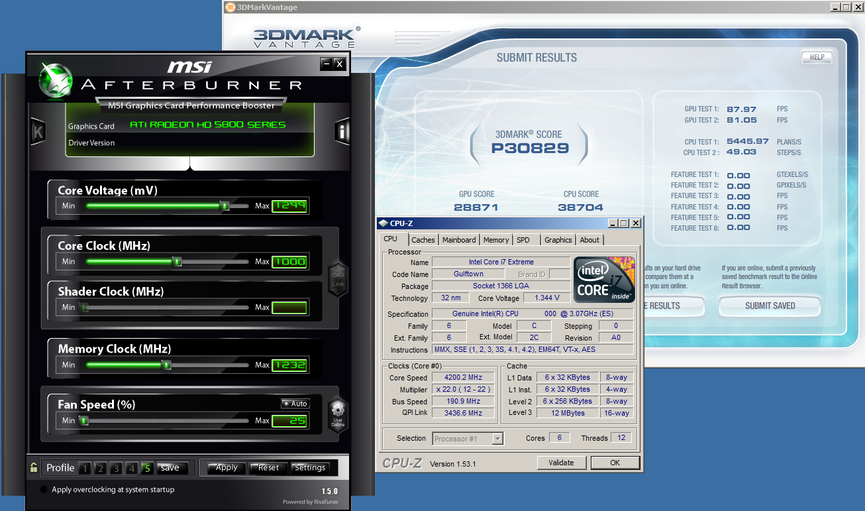Click the Core Voltage value field 1299
The image size is (865, 511).
[x=289, y=206]
